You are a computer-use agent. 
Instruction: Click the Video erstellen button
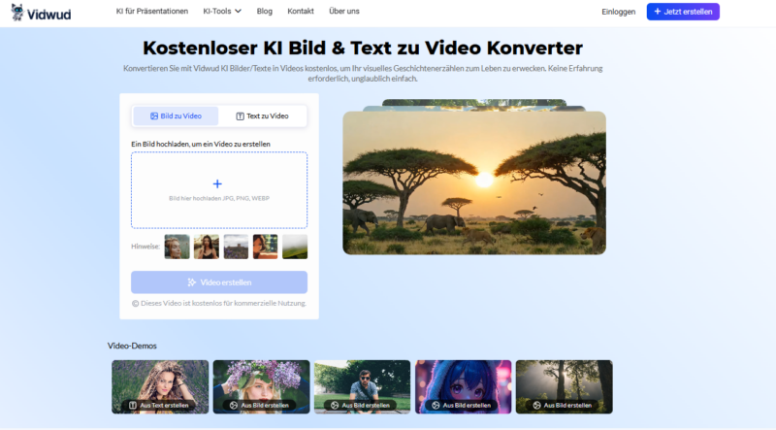point(219,282)
